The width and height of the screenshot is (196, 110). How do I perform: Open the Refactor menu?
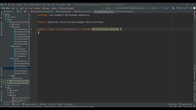[x=38, y=5]
